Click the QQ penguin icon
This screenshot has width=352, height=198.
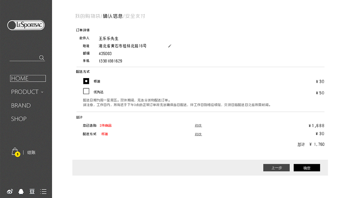point(21,191)
